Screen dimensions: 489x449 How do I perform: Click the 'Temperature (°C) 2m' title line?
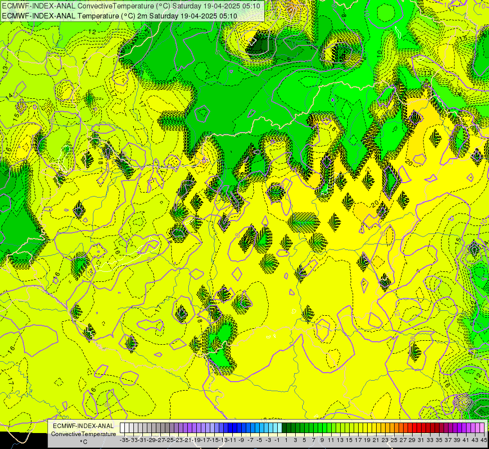119,16
